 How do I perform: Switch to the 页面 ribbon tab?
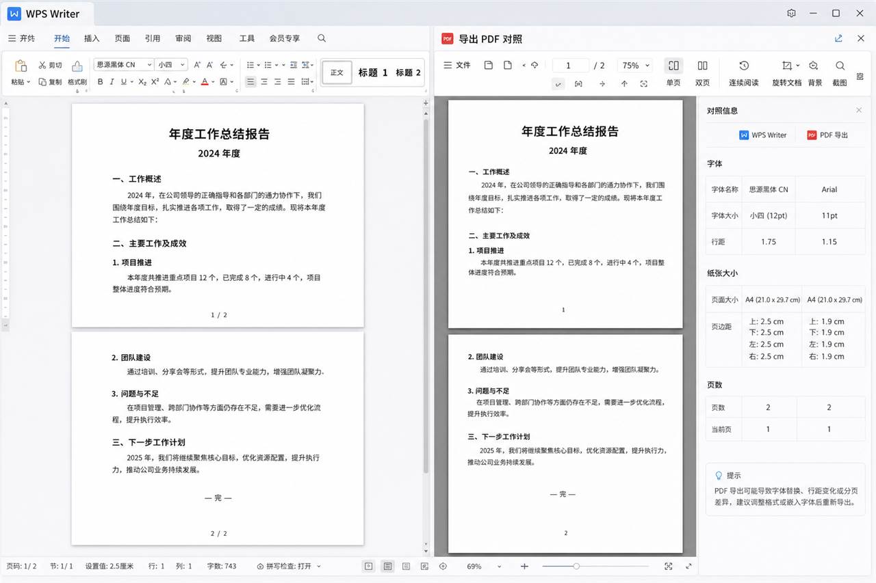click(x=123, y=38)
